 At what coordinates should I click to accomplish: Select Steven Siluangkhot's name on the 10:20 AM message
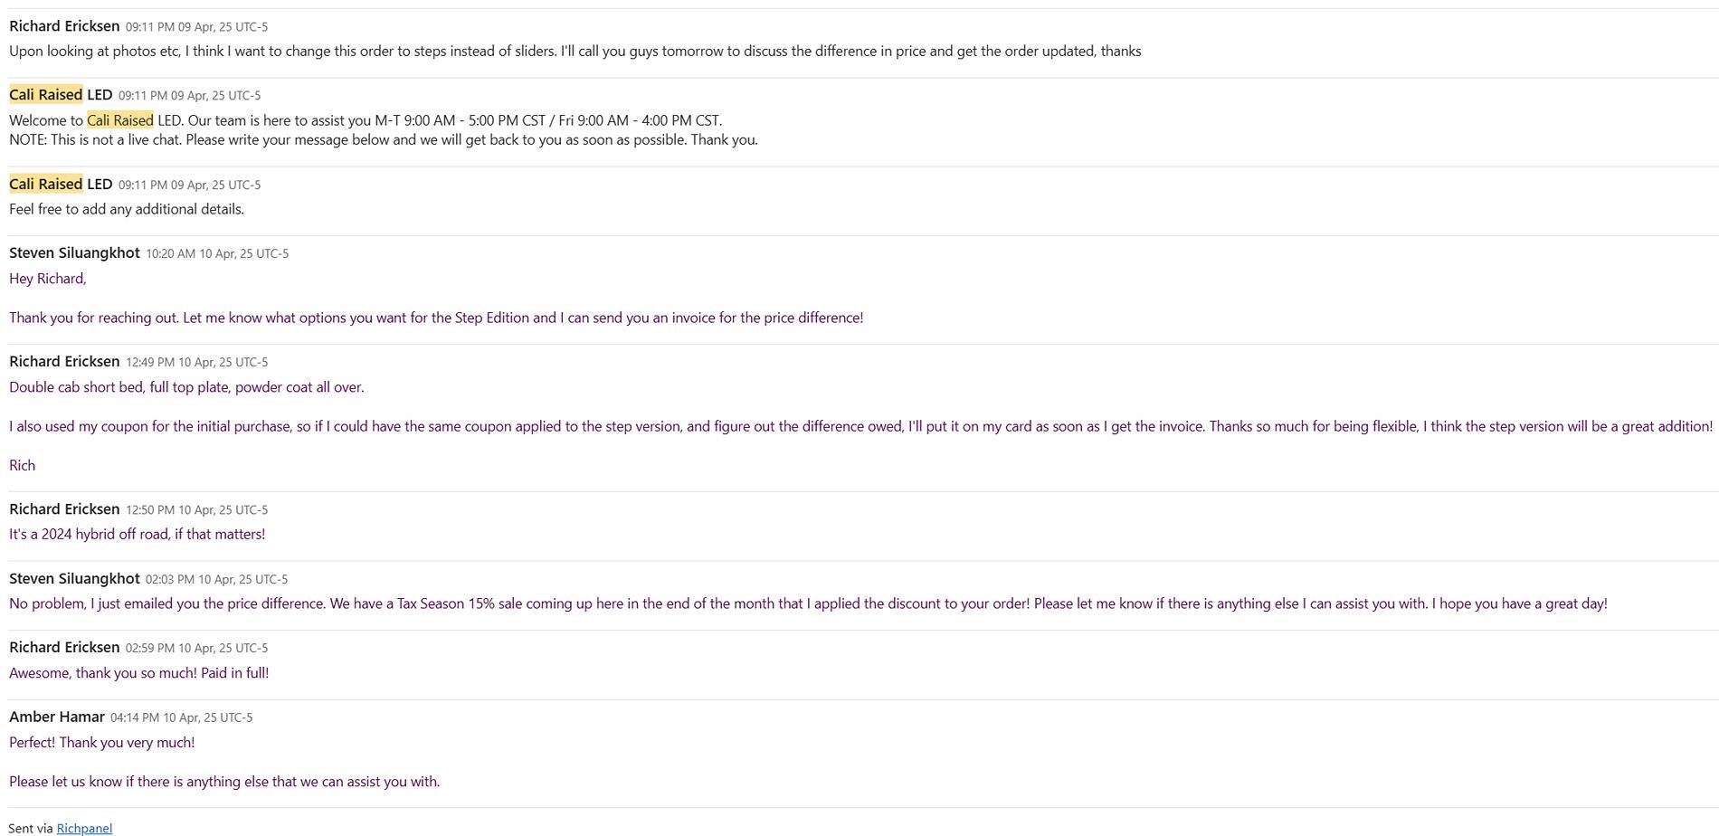74,252
